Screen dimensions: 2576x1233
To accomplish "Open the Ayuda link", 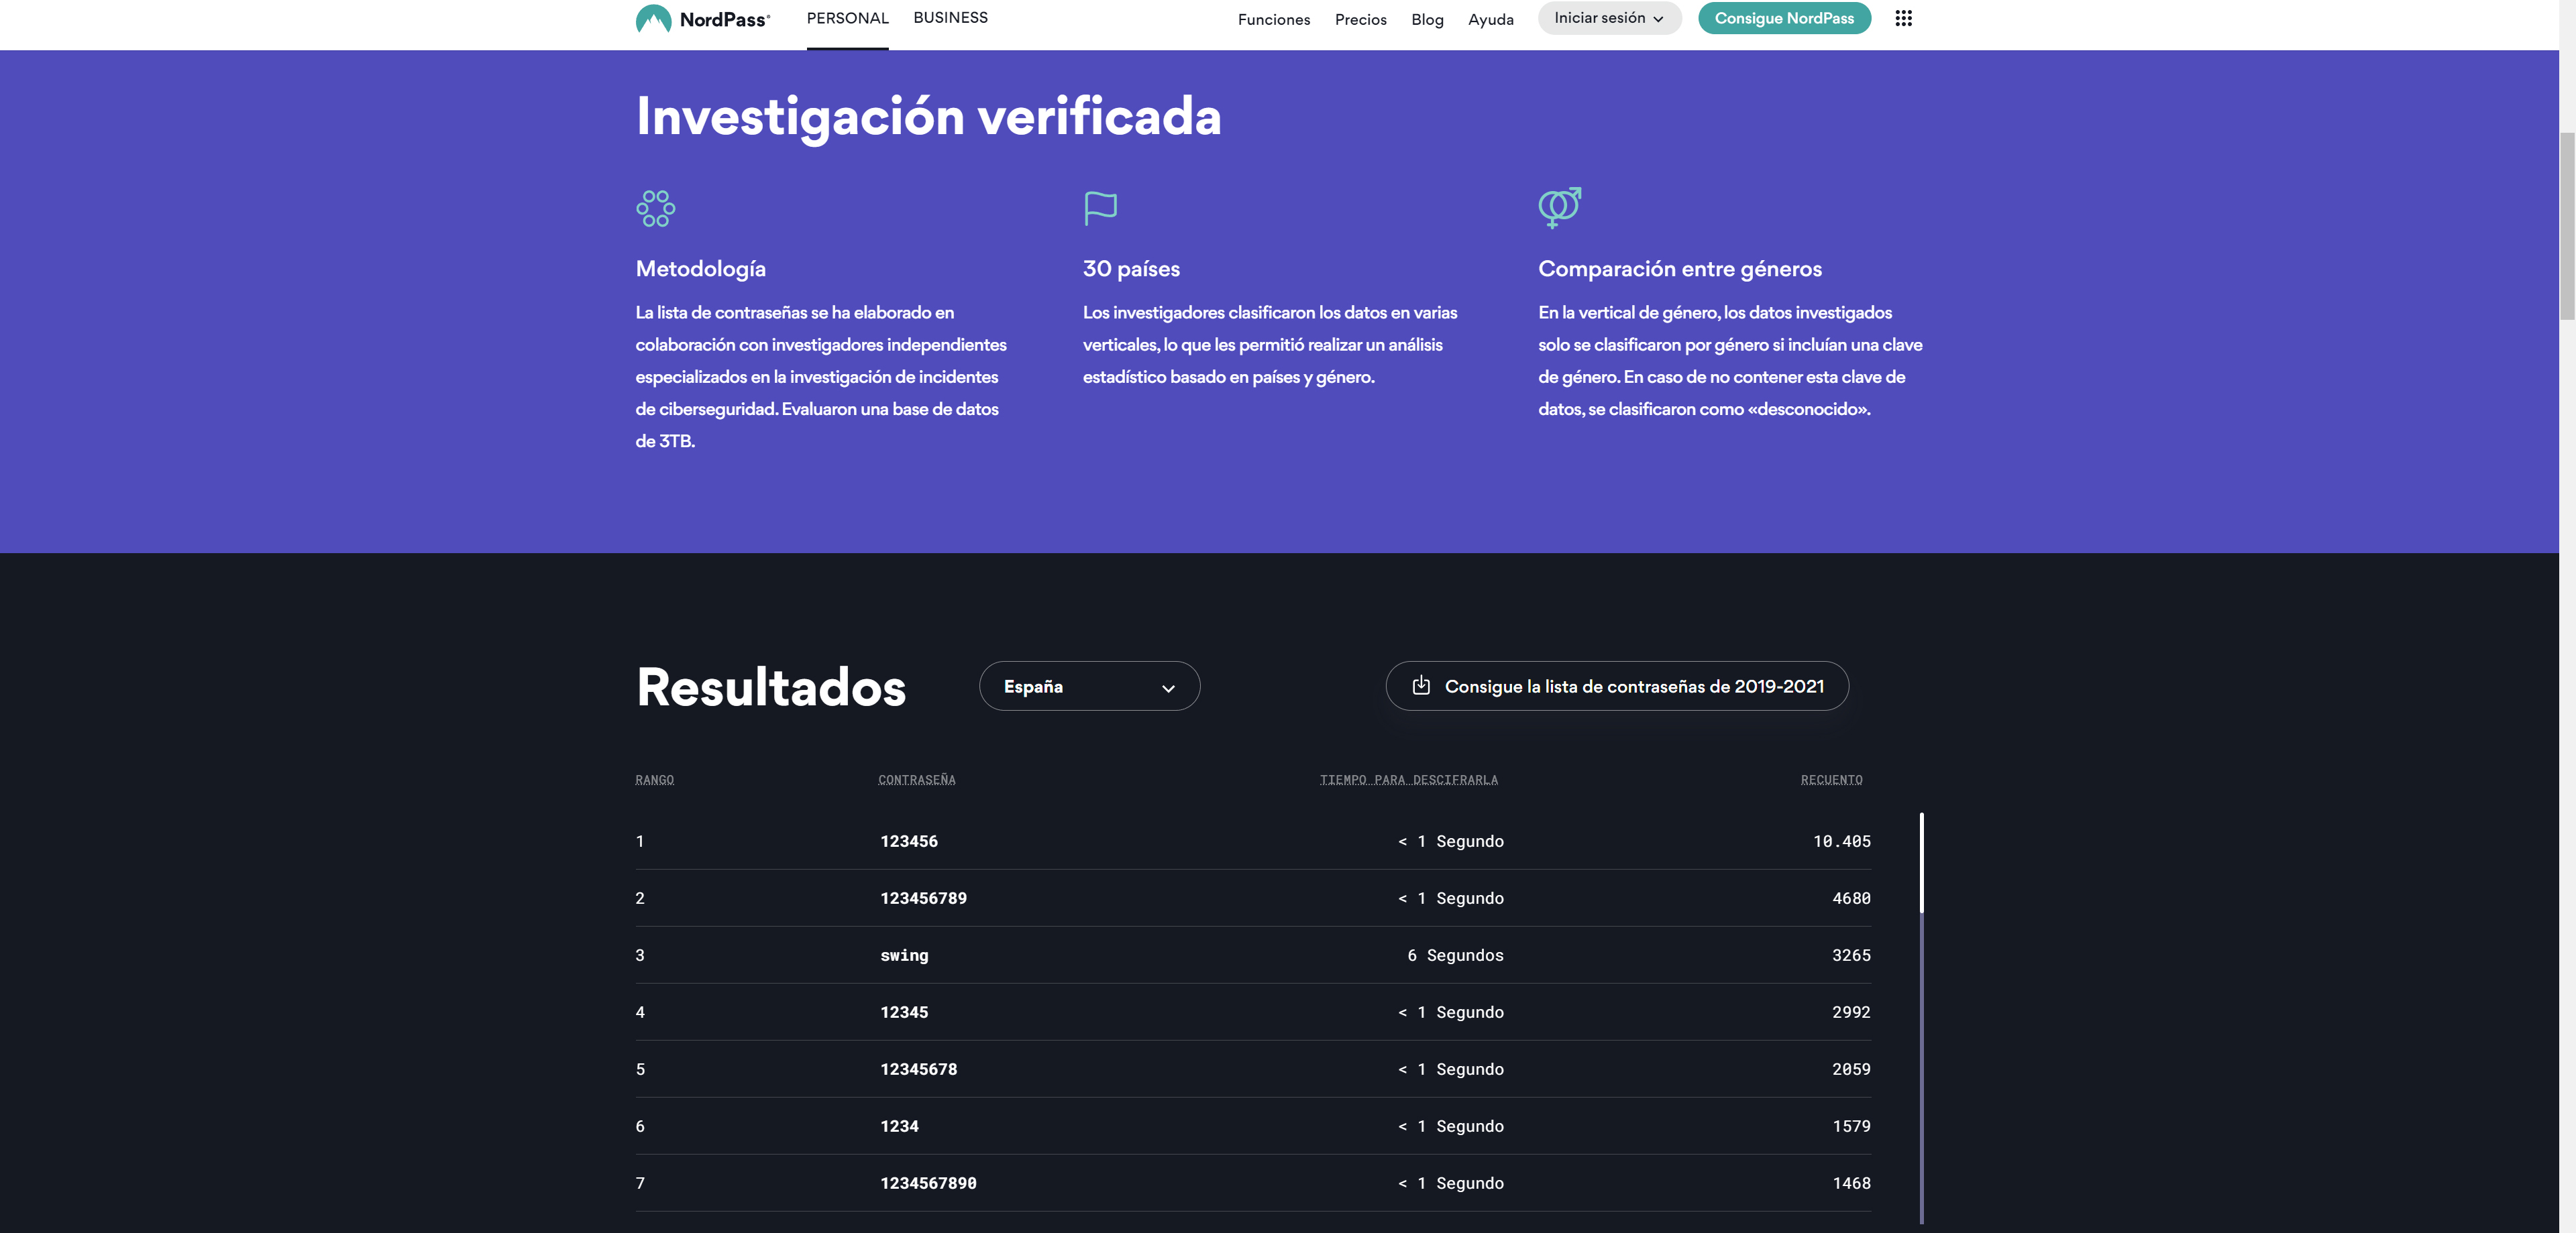I will 1490,19.
